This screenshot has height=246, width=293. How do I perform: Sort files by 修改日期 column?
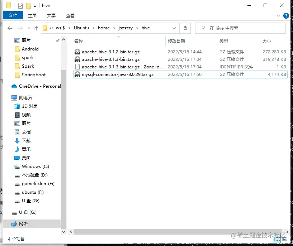tap(176, 41)
